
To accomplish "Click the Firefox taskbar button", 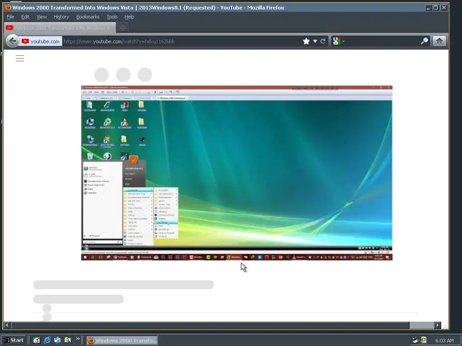I will tap(122, 341).
